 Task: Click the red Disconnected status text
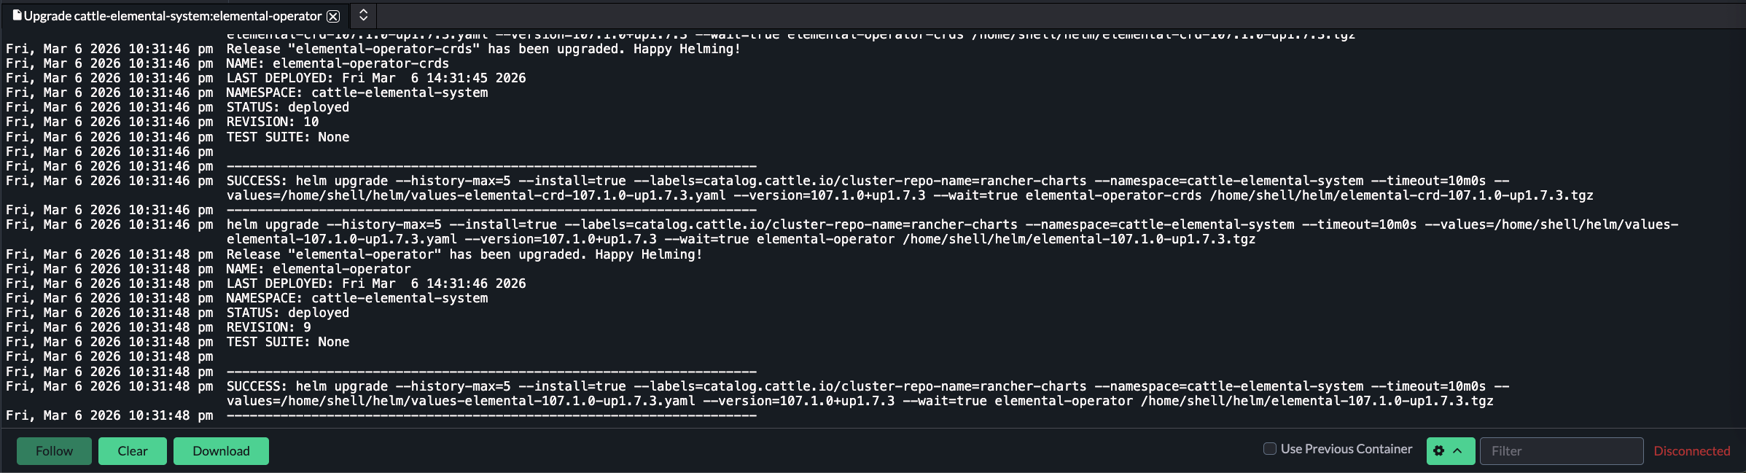1691,451
